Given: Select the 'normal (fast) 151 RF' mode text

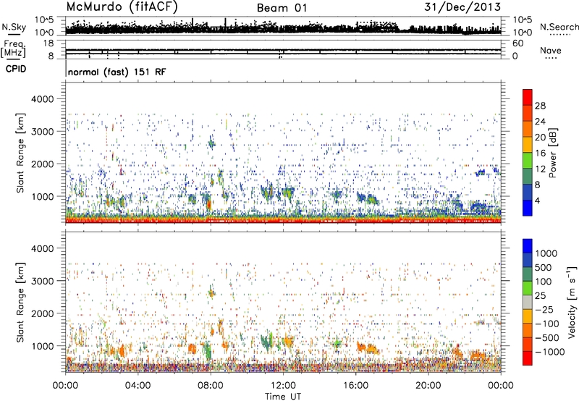Looking at the screenshot, I should (x=117, y=72).
